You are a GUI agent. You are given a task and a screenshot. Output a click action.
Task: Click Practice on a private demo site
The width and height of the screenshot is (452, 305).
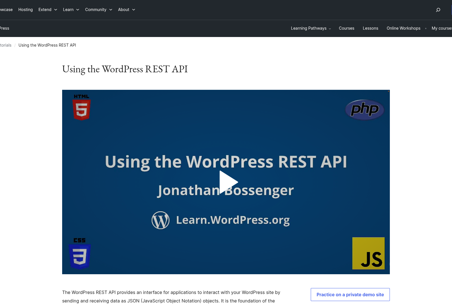click(350, 295)
